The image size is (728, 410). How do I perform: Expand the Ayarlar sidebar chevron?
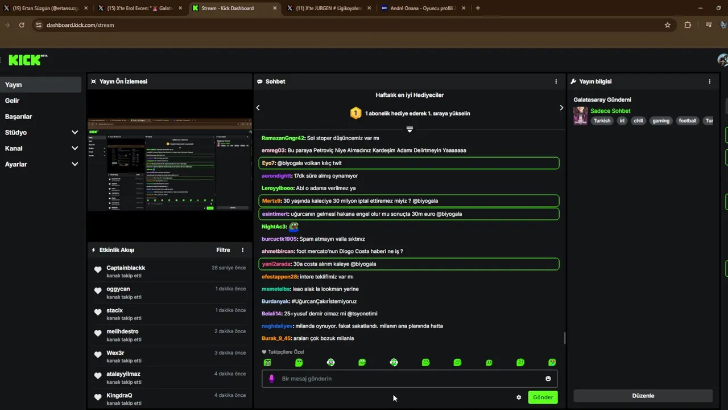point(75,164)
